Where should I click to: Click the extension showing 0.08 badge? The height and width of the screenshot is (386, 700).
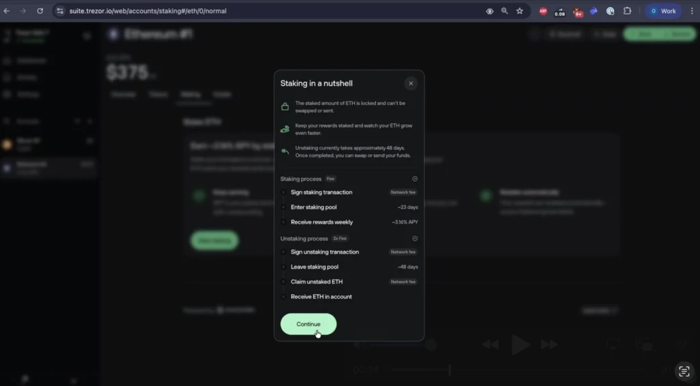coord(560,12)
